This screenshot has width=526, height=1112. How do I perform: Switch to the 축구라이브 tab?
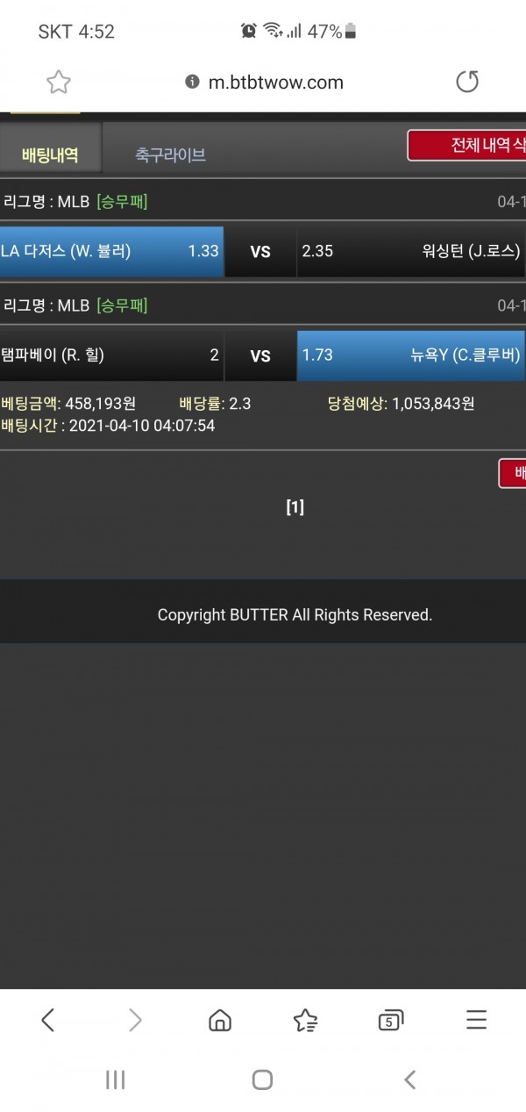[x=170, y=155]
